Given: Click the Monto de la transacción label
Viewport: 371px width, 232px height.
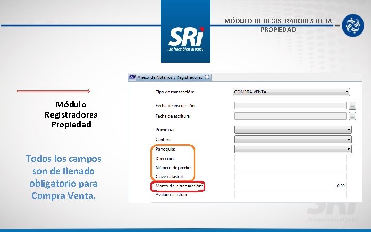Looking at the screenshot, I should coord(179,186).
